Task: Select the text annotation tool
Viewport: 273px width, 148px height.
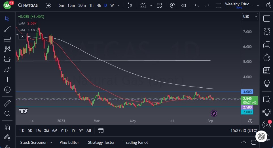Action: pyautogui.click(x=8, y=79)
